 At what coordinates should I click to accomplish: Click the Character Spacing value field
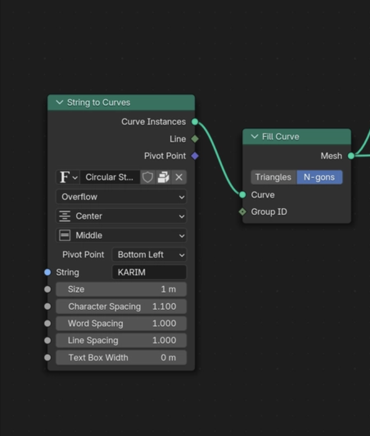coord(121,307)
